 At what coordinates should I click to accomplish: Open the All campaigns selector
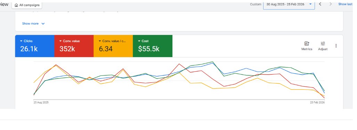point(27,5)
